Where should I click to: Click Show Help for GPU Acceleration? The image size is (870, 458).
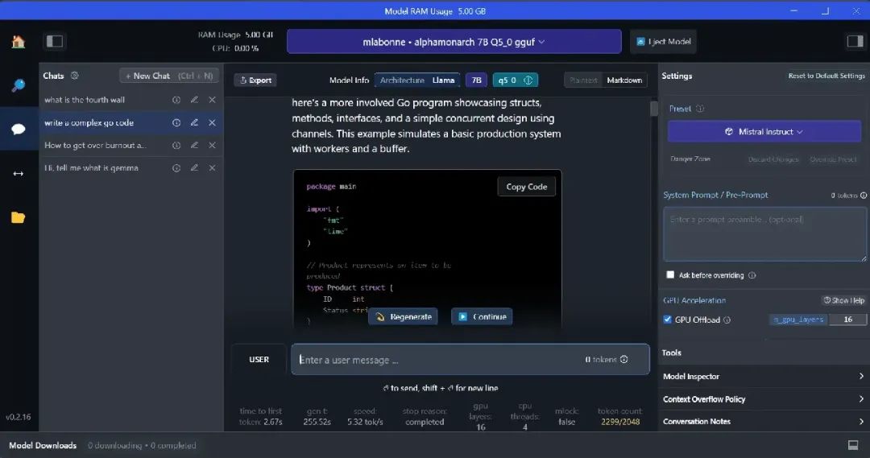point(844,300)
